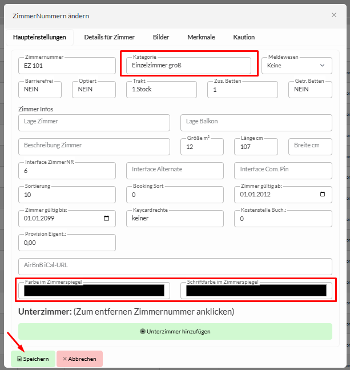Switch to Details für Zimmer tab

pyautogui.click(x=109, y=37)
